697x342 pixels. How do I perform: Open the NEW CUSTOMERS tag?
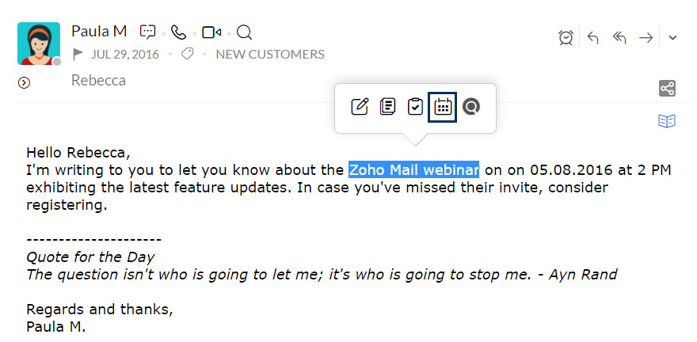tap(270, 55)
